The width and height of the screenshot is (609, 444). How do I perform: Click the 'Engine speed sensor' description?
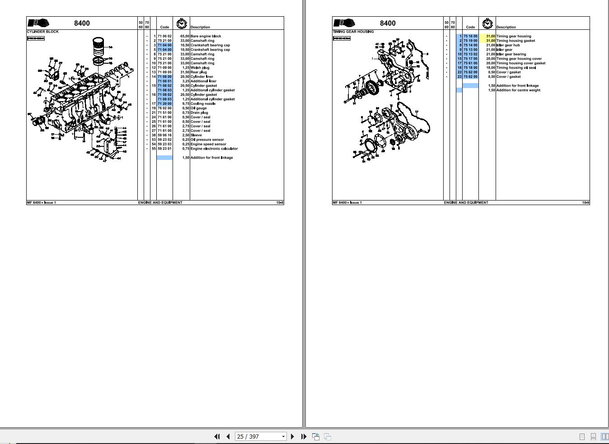208,144
